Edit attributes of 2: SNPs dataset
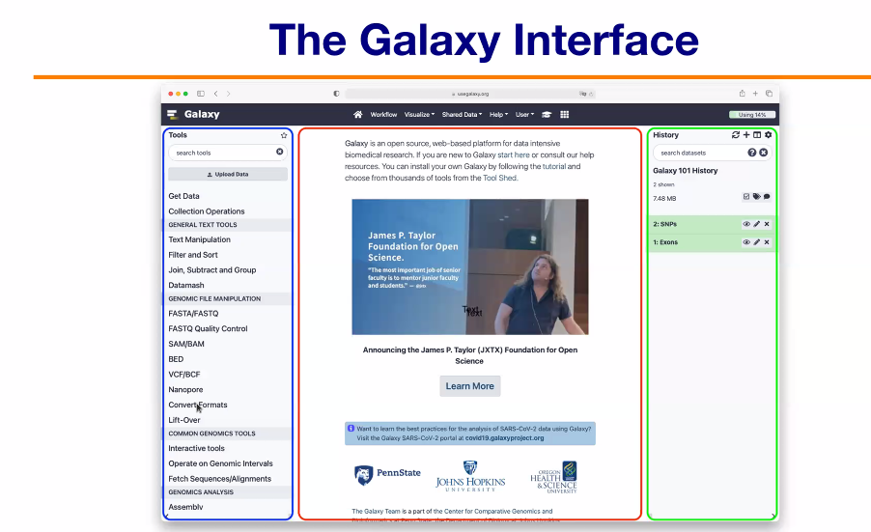Viewport: 871px width, 532px height. pos(756,224)
